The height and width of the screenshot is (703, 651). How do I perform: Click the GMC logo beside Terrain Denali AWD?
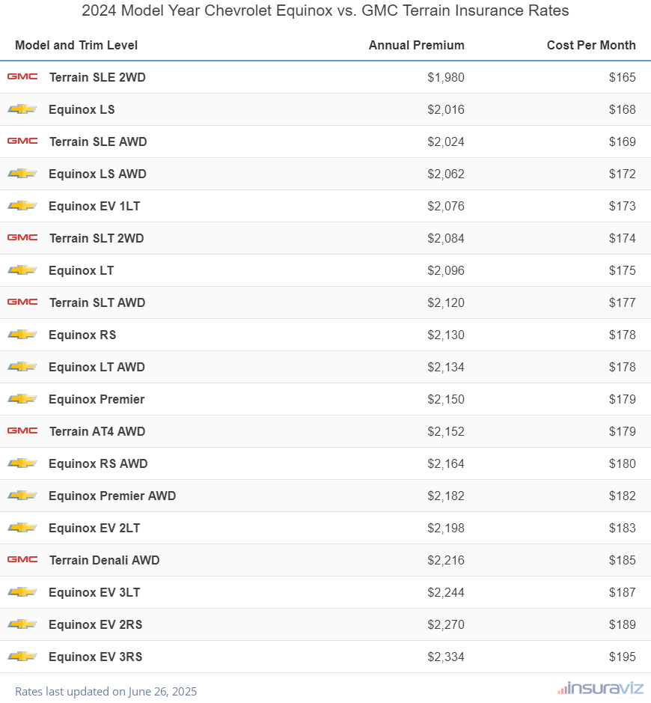22,559
